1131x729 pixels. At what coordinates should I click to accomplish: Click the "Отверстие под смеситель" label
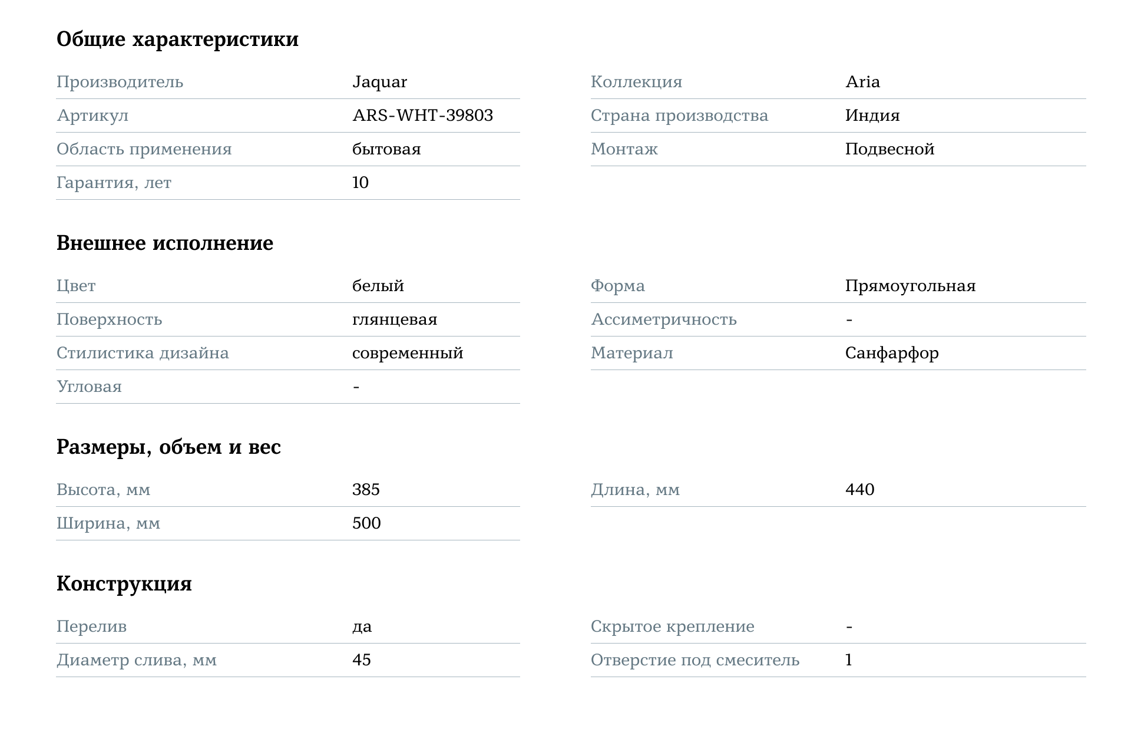(695, 660)
